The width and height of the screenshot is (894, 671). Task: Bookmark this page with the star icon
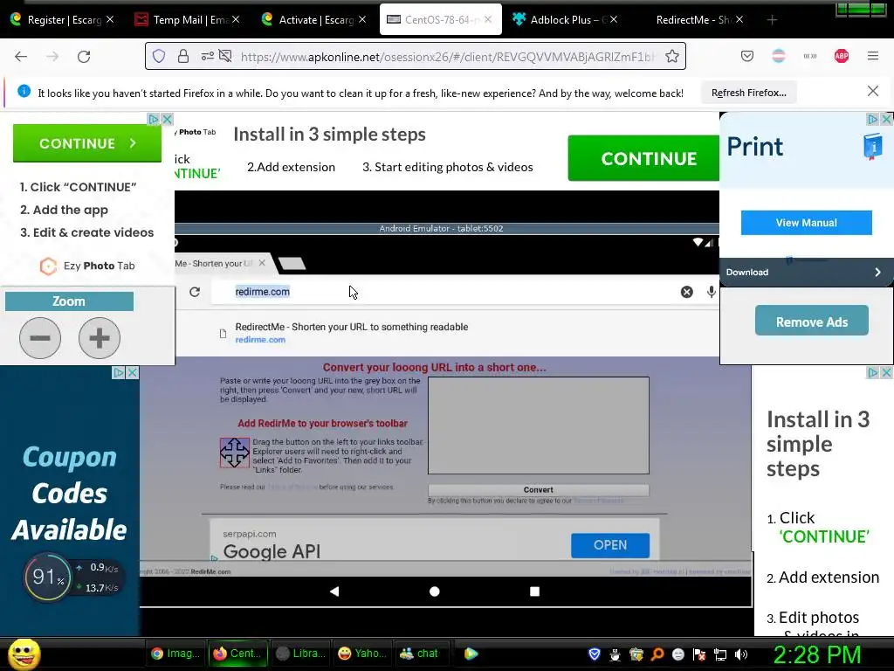(x=672, y=56)
